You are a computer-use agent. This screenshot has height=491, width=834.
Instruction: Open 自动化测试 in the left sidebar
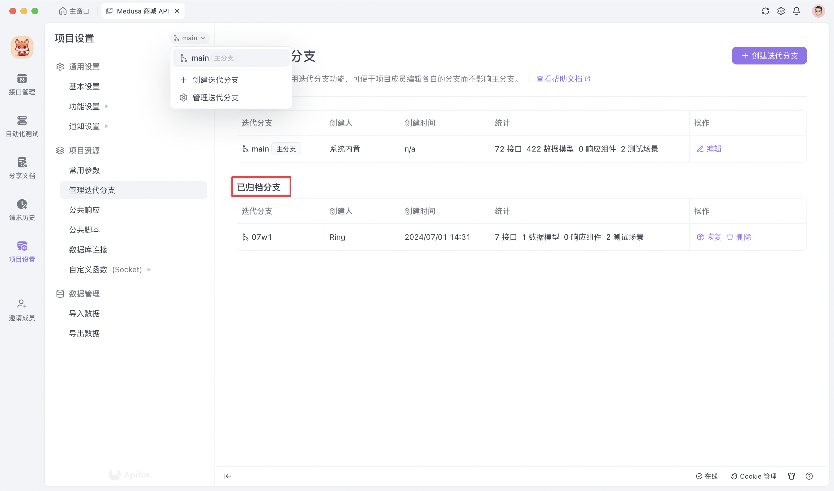pyautogui.click(x=22, y=126)
